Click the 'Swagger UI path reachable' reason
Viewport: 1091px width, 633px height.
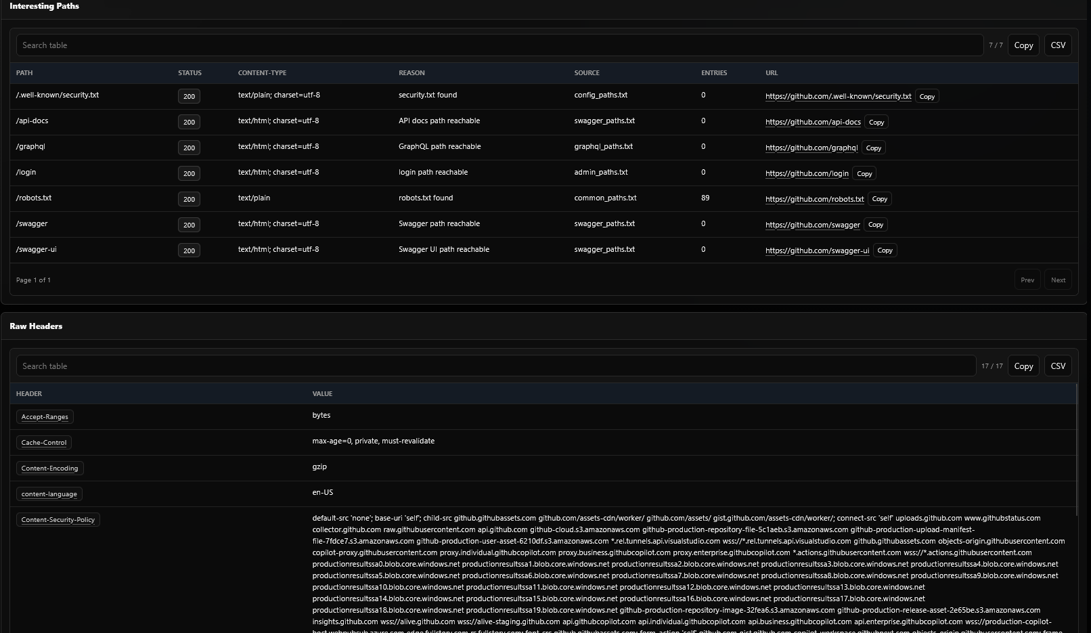click(x=444, y=250)
